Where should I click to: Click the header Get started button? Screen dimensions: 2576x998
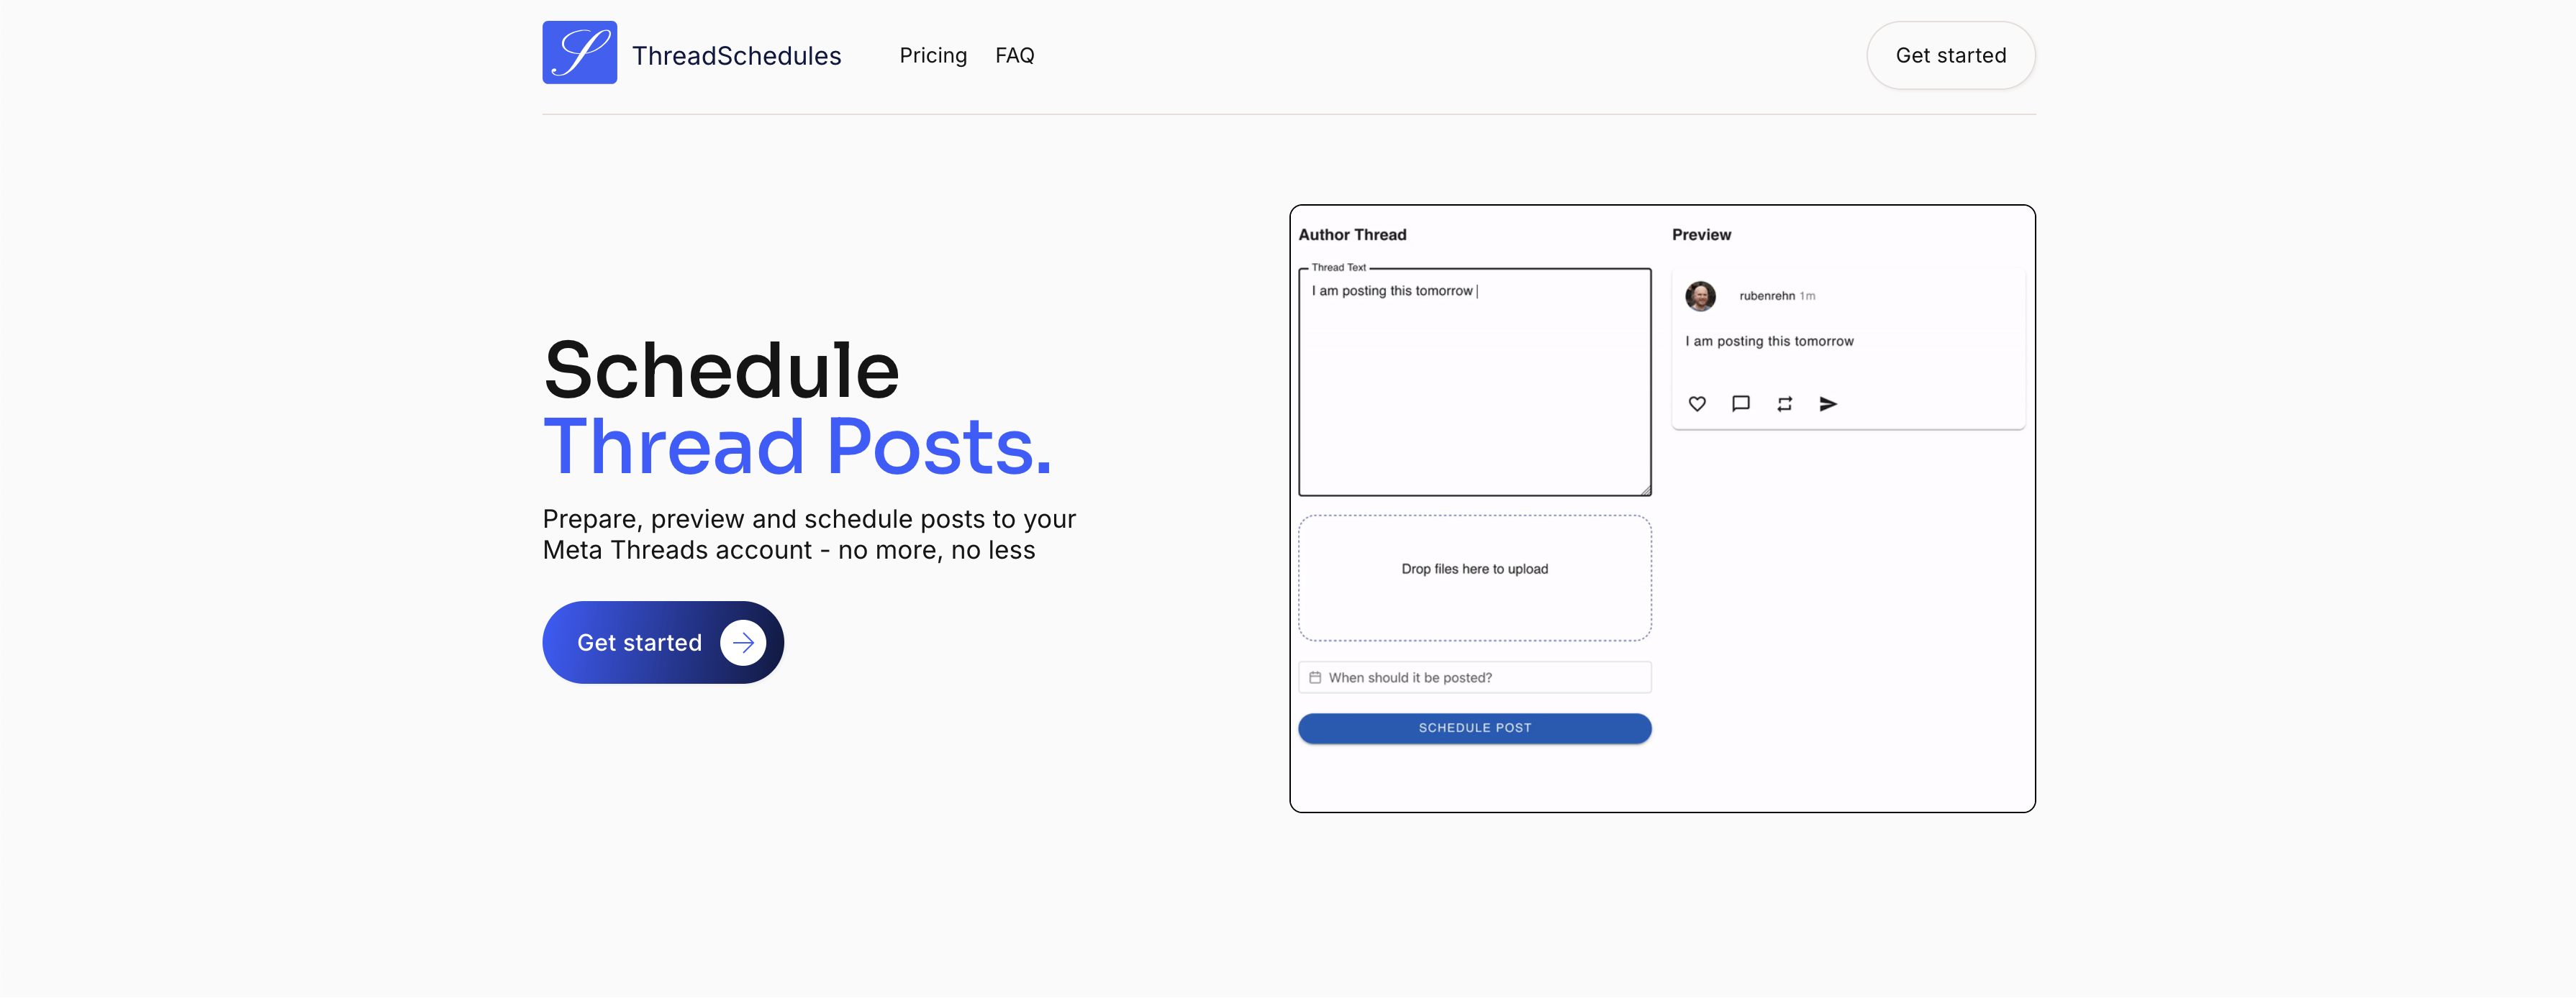(x=1950, y=56)
